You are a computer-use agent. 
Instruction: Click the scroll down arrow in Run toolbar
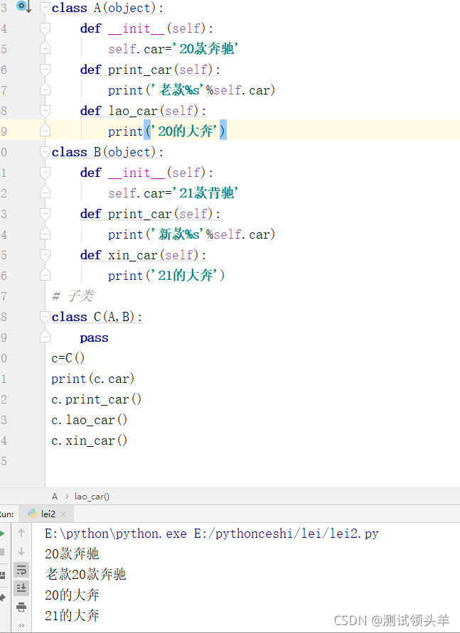point(21,551)
